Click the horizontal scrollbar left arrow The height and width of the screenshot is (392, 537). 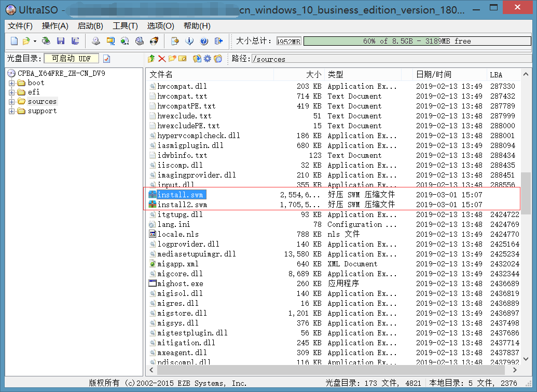click(152, 370)
